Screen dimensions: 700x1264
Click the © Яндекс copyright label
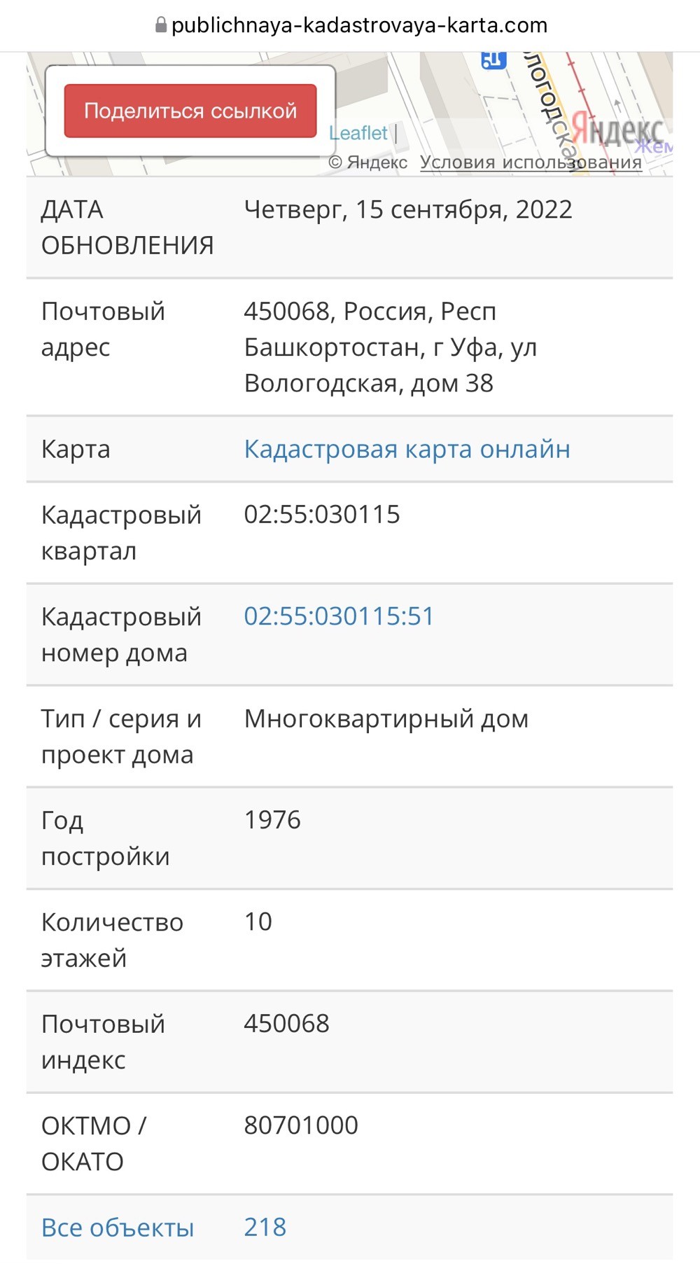click(368, 162)
